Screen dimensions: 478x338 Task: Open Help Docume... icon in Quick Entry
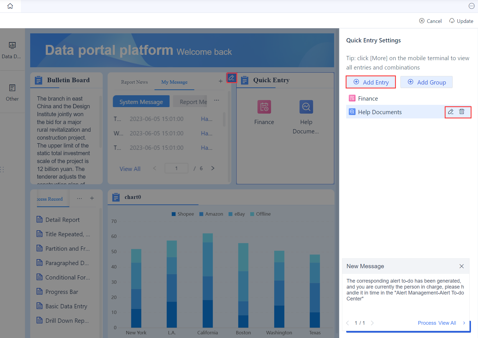(306, 107)
